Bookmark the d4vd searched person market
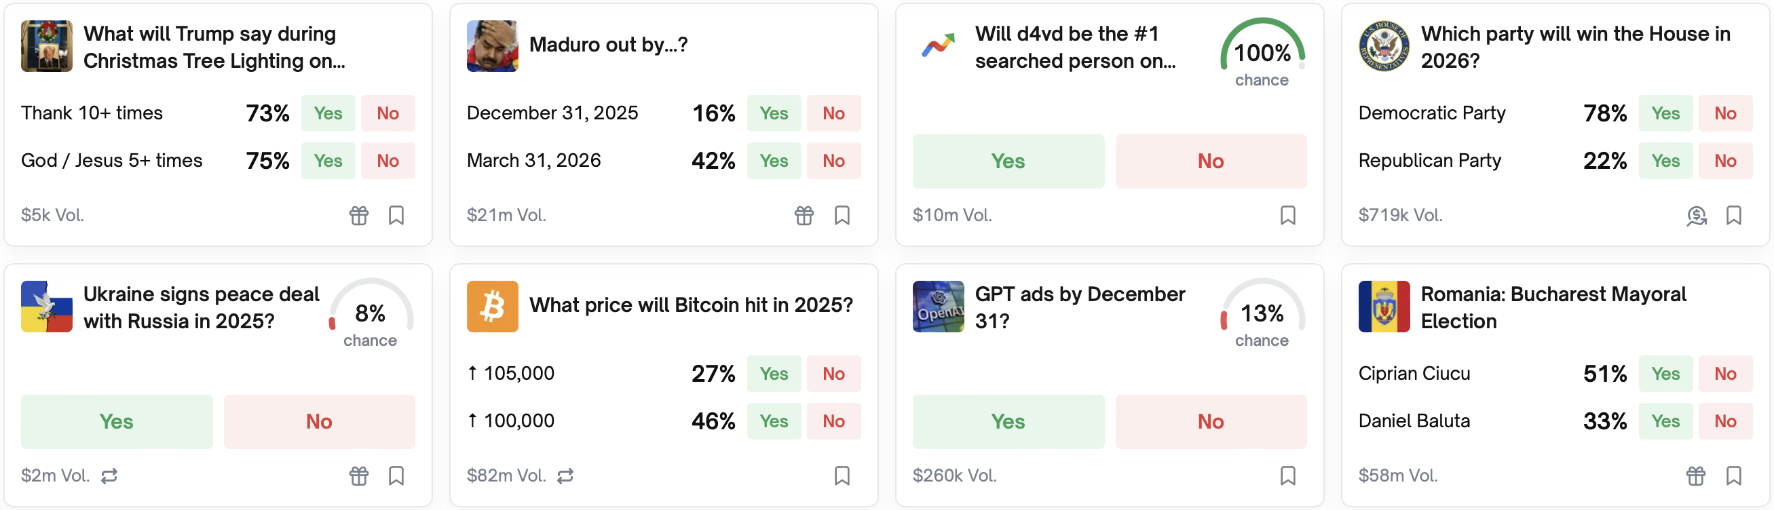The height and width of the screenshot is (510, 1774). coord(1287,216)
